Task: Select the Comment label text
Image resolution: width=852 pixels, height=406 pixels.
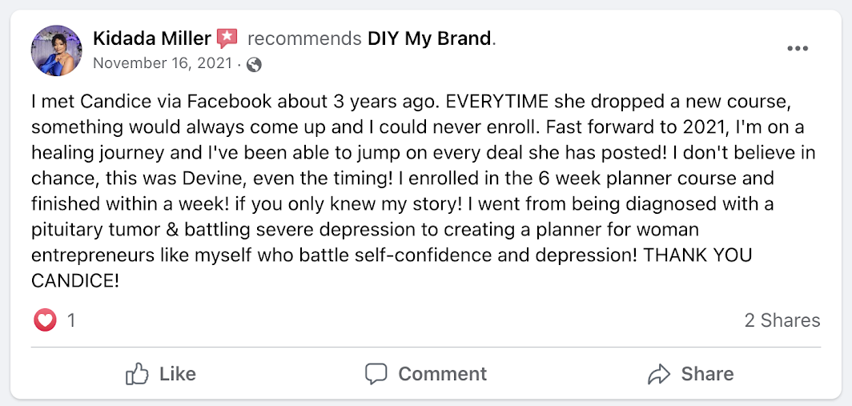Action: pos(442,374)
